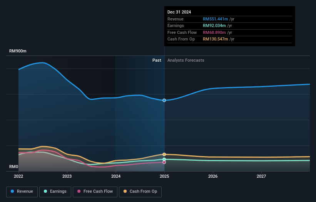This screenshot has width=316, height=202.
Task: Click the Cash From Op label in tooltip
Action: click(x=181, y=39)
